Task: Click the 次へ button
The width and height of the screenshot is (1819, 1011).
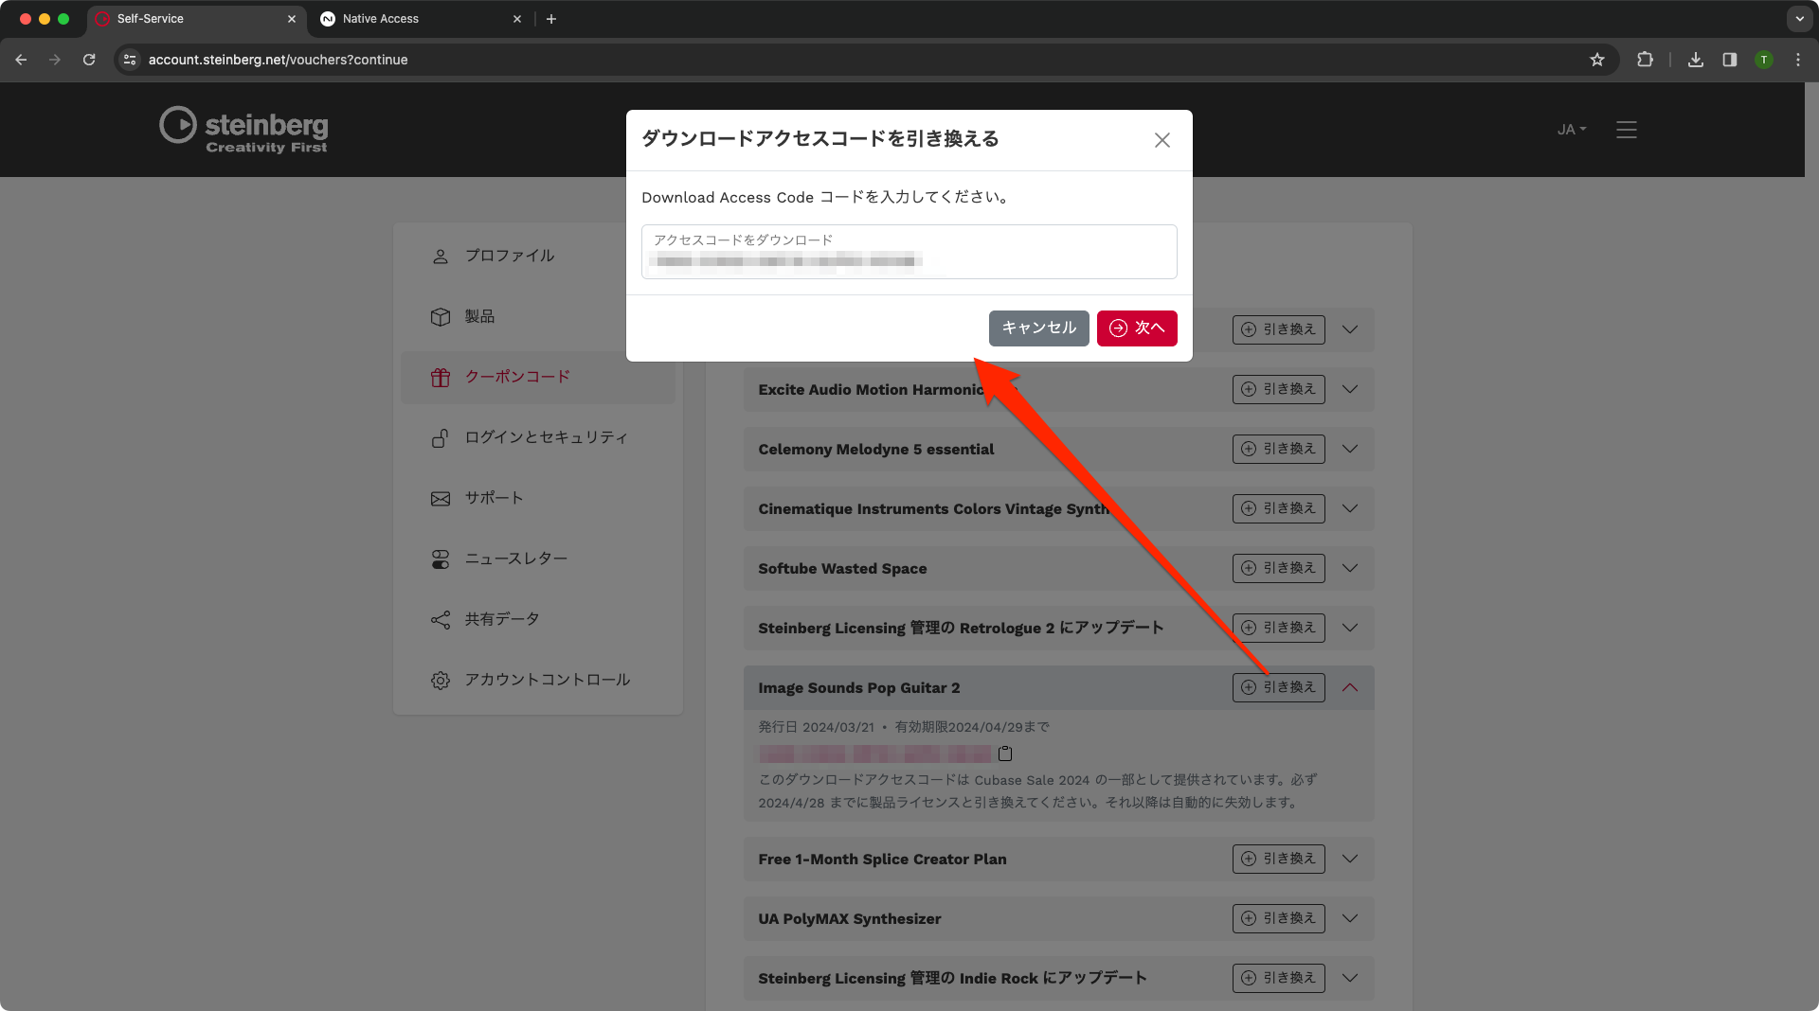Action: [1137, 328]
